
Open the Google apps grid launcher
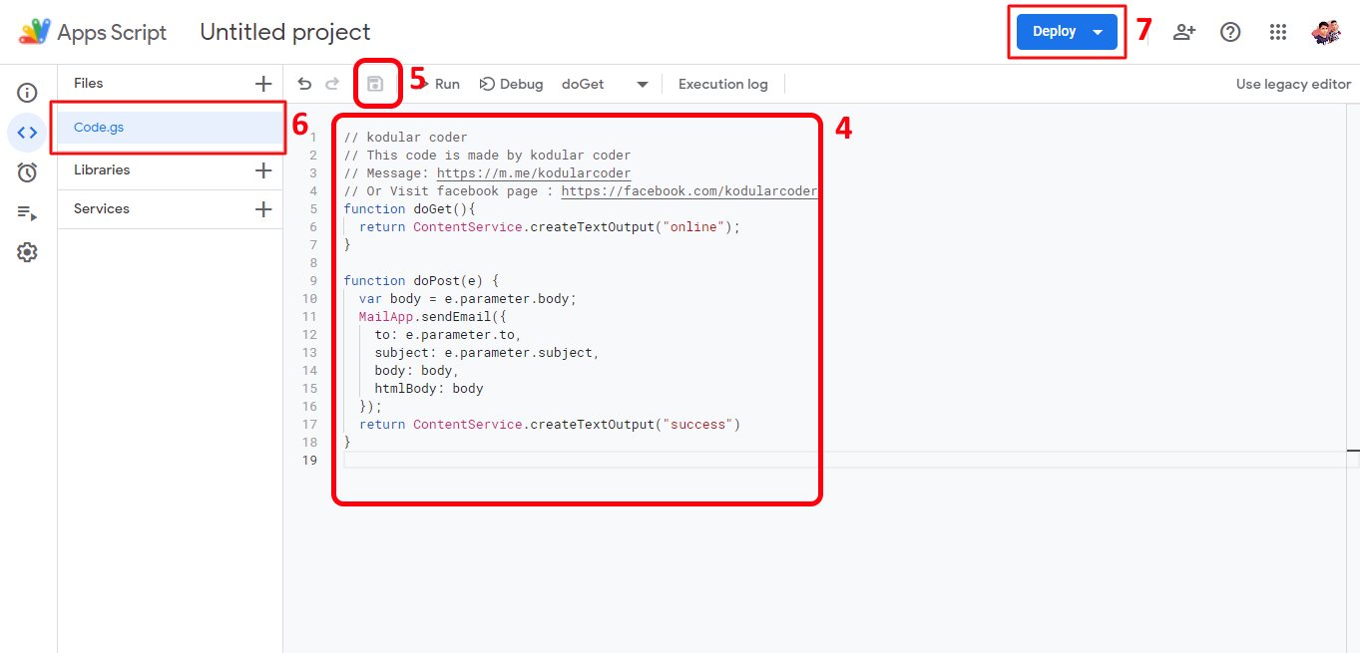(1278, 32)
